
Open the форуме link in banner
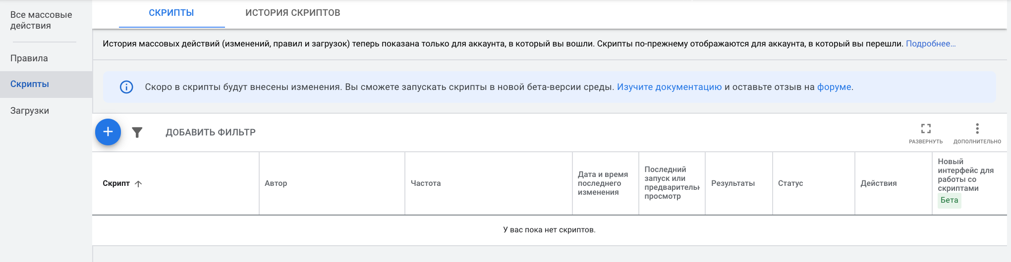pyautogui.click(x=834, y=87)
